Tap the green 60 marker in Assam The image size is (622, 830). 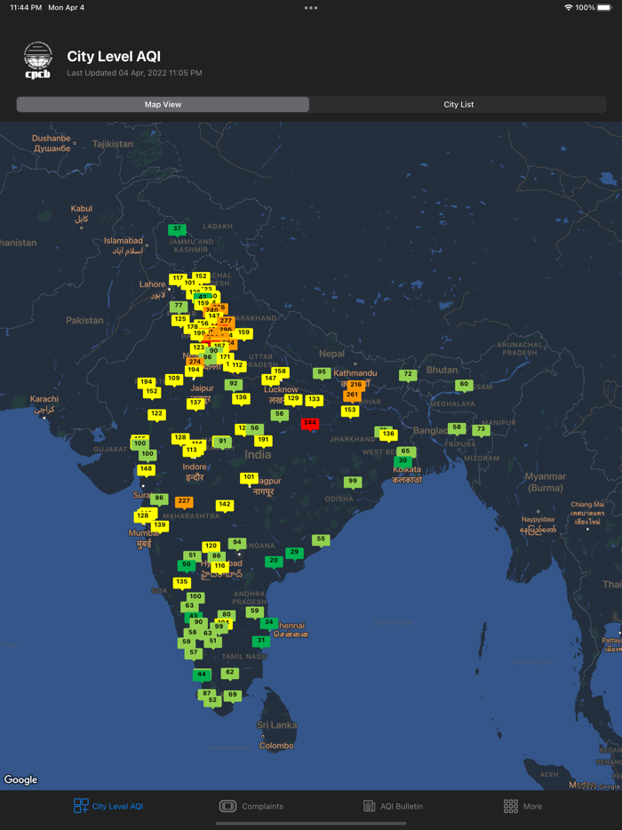tap(464, 385)
